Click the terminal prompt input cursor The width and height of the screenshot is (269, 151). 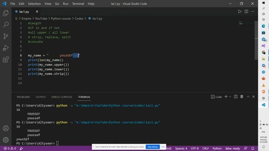click(x=57, y=143)
